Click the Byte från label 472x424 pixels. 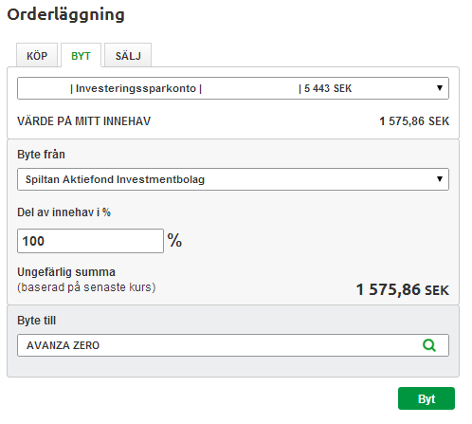(x=41, y=155)
